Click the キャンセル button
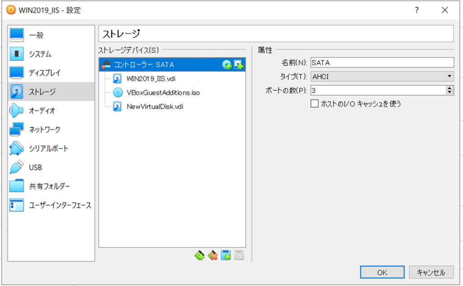 point(431,272)
